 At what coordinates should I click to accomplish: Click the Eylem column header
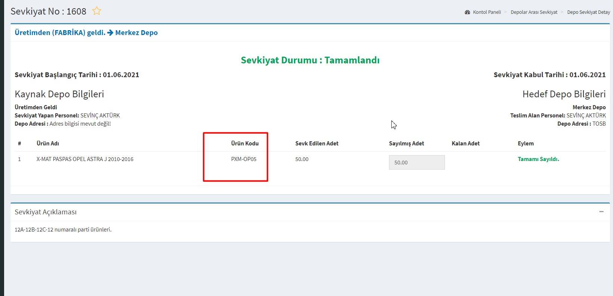(x=525, y=144)
